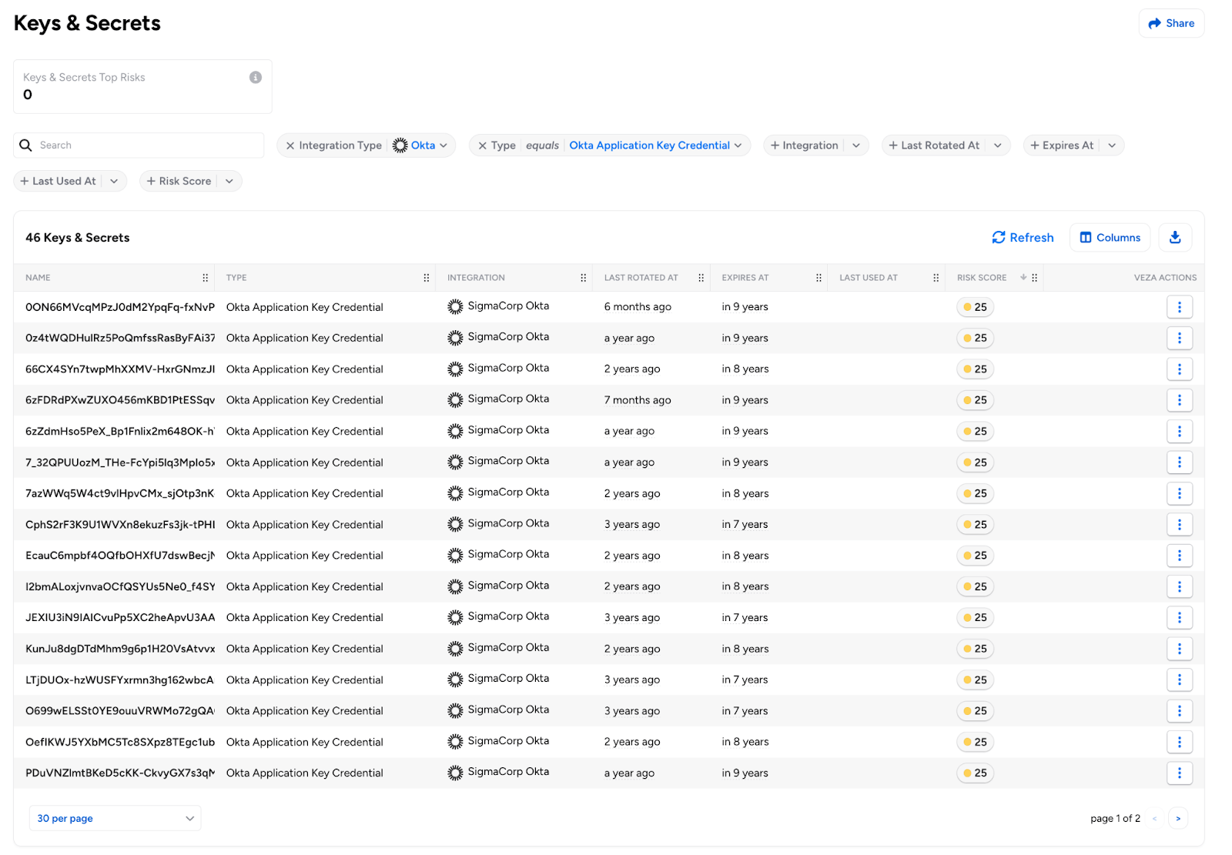
Task: Add the Risk Score filter
Action: point(179,182)
